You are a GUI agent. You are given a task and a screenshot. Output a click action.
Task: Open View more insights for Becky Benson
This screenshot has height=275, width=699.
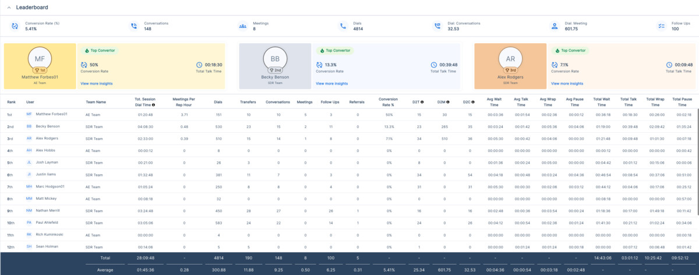331,84
